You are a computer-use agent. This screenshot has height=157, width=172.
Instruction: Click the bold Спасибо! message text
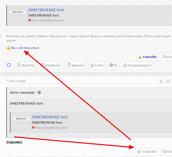coord(14,142)
